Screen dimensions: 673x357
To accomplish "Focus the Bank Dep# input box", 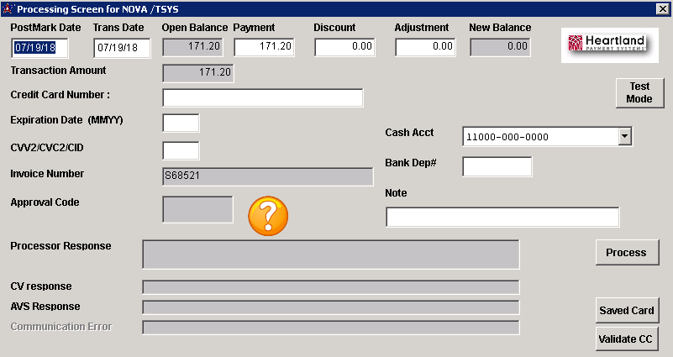I will (497, 166).
